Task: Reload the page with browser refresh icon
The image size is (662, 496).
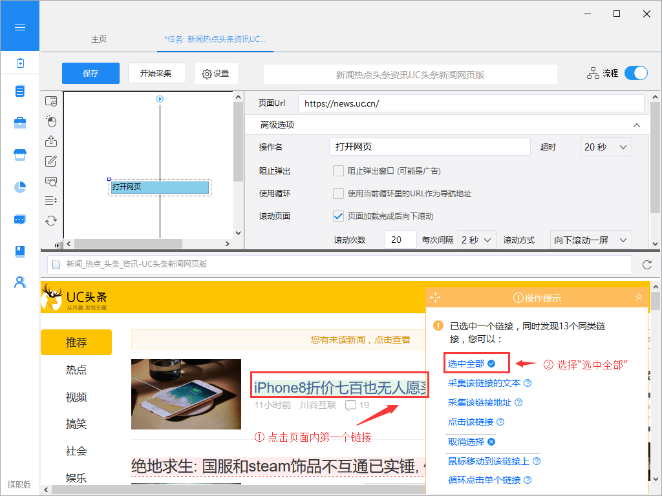Action: (x=646, y=265)
